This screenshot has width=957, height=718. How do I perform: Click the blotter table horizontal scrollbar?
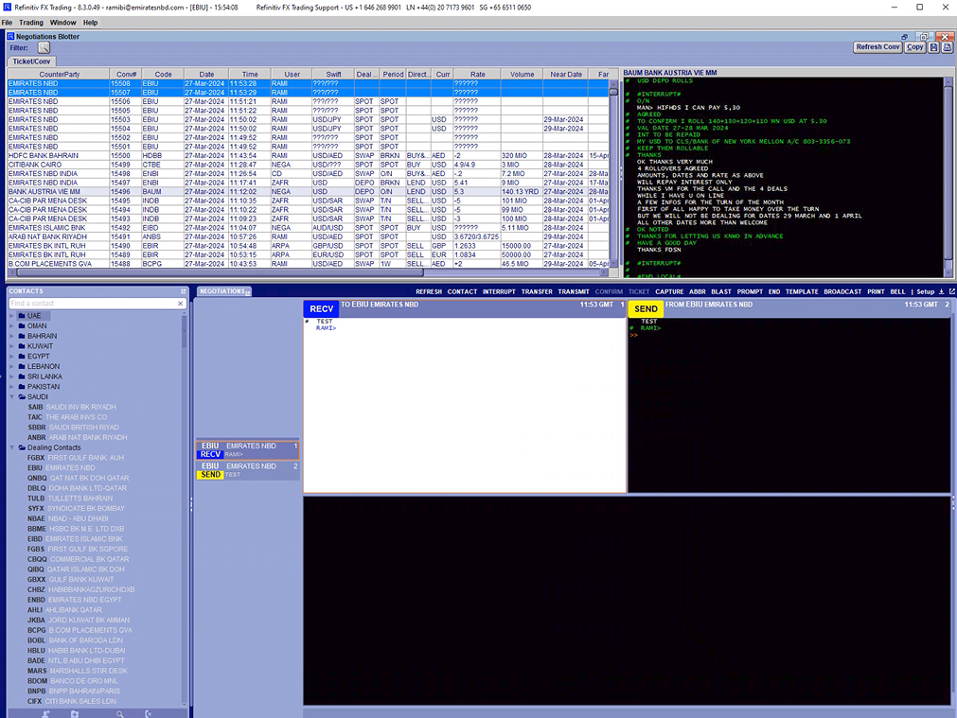(309, 272)
